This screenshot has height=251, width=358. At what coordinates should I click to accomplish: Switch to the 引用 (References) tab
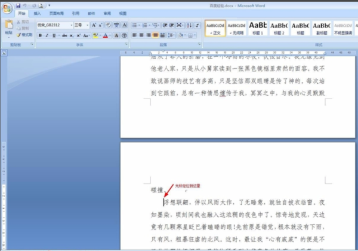coord(76,14)
